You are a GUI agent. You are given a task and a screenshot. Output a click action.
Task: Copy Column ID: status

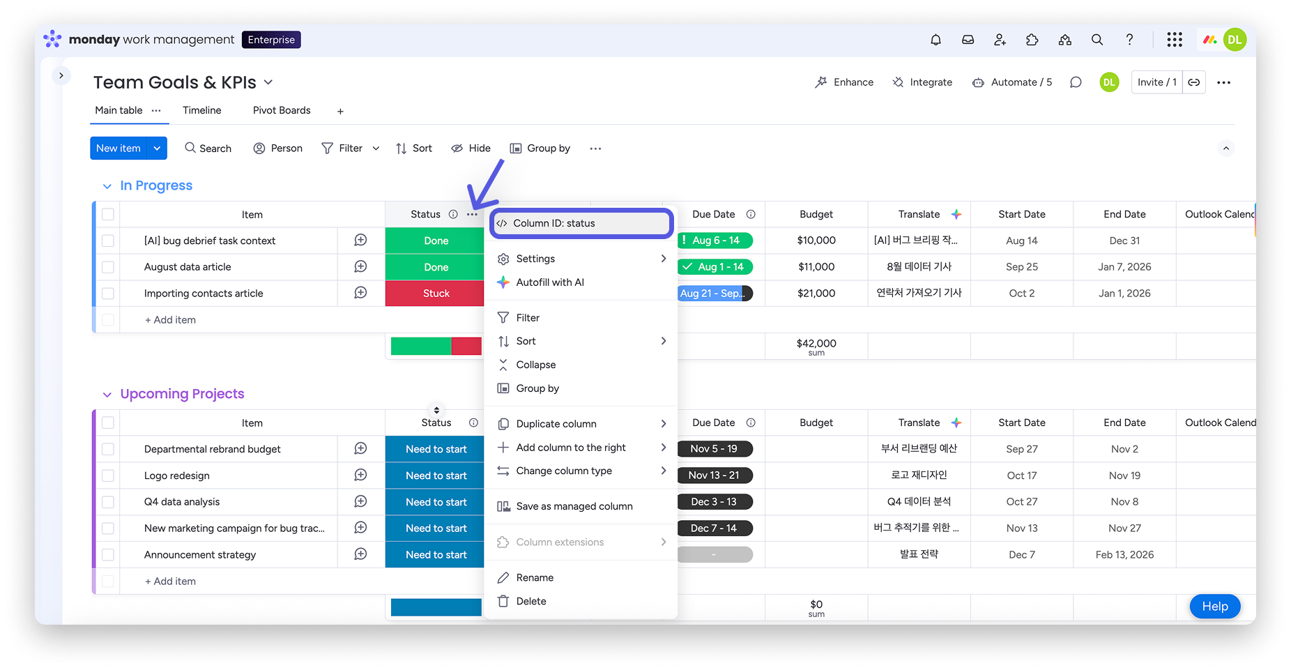(x=582, y=223)
